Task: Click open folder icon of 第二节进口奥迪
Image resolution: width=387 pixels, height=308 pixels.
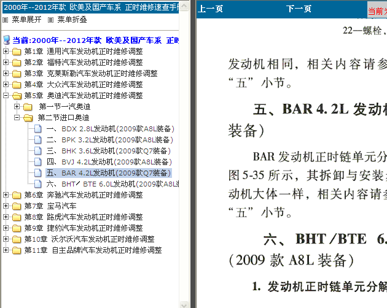Action: point(28,118)
